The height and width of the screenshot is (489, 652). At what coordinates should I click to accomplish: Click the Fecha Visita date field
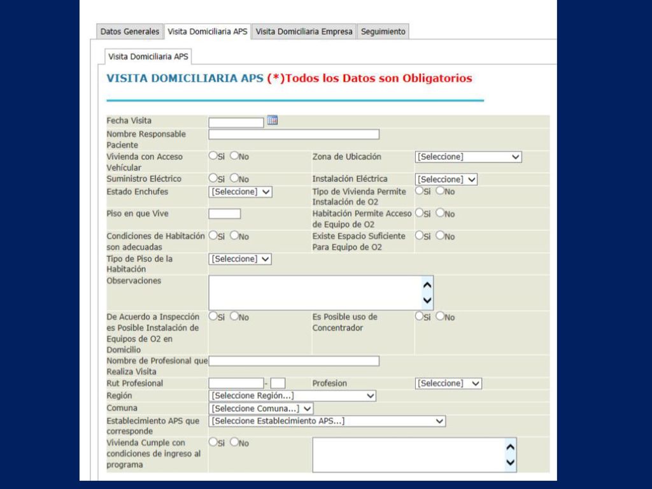[236, 122]
